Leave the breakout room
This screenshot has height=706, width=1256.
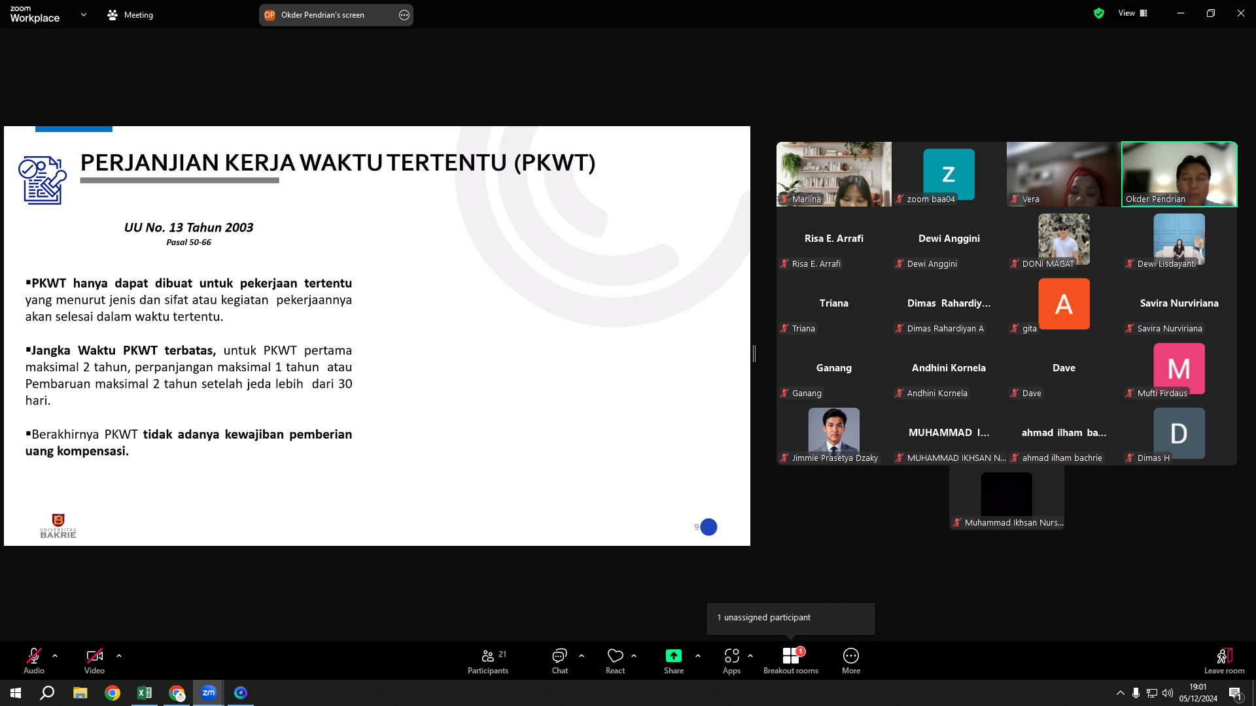(x=1225, y=660)
